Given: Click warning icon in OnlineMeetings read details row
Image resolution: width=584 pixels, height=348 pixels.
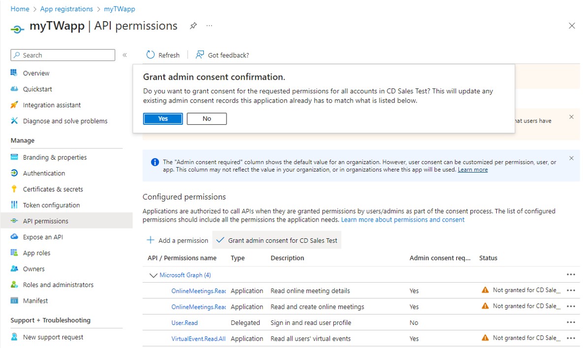Looking at the screenshot, I should point(485,290).
